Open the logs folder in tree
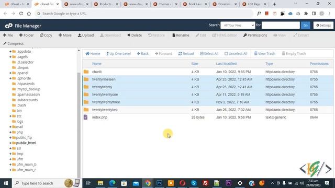The height and width of the screenshot is (188, 335). pos(20,121)
